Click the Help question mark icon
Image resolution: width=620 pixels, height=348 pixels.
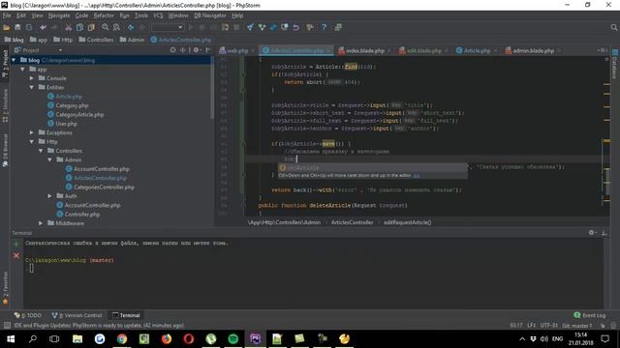tap(324, 27)
